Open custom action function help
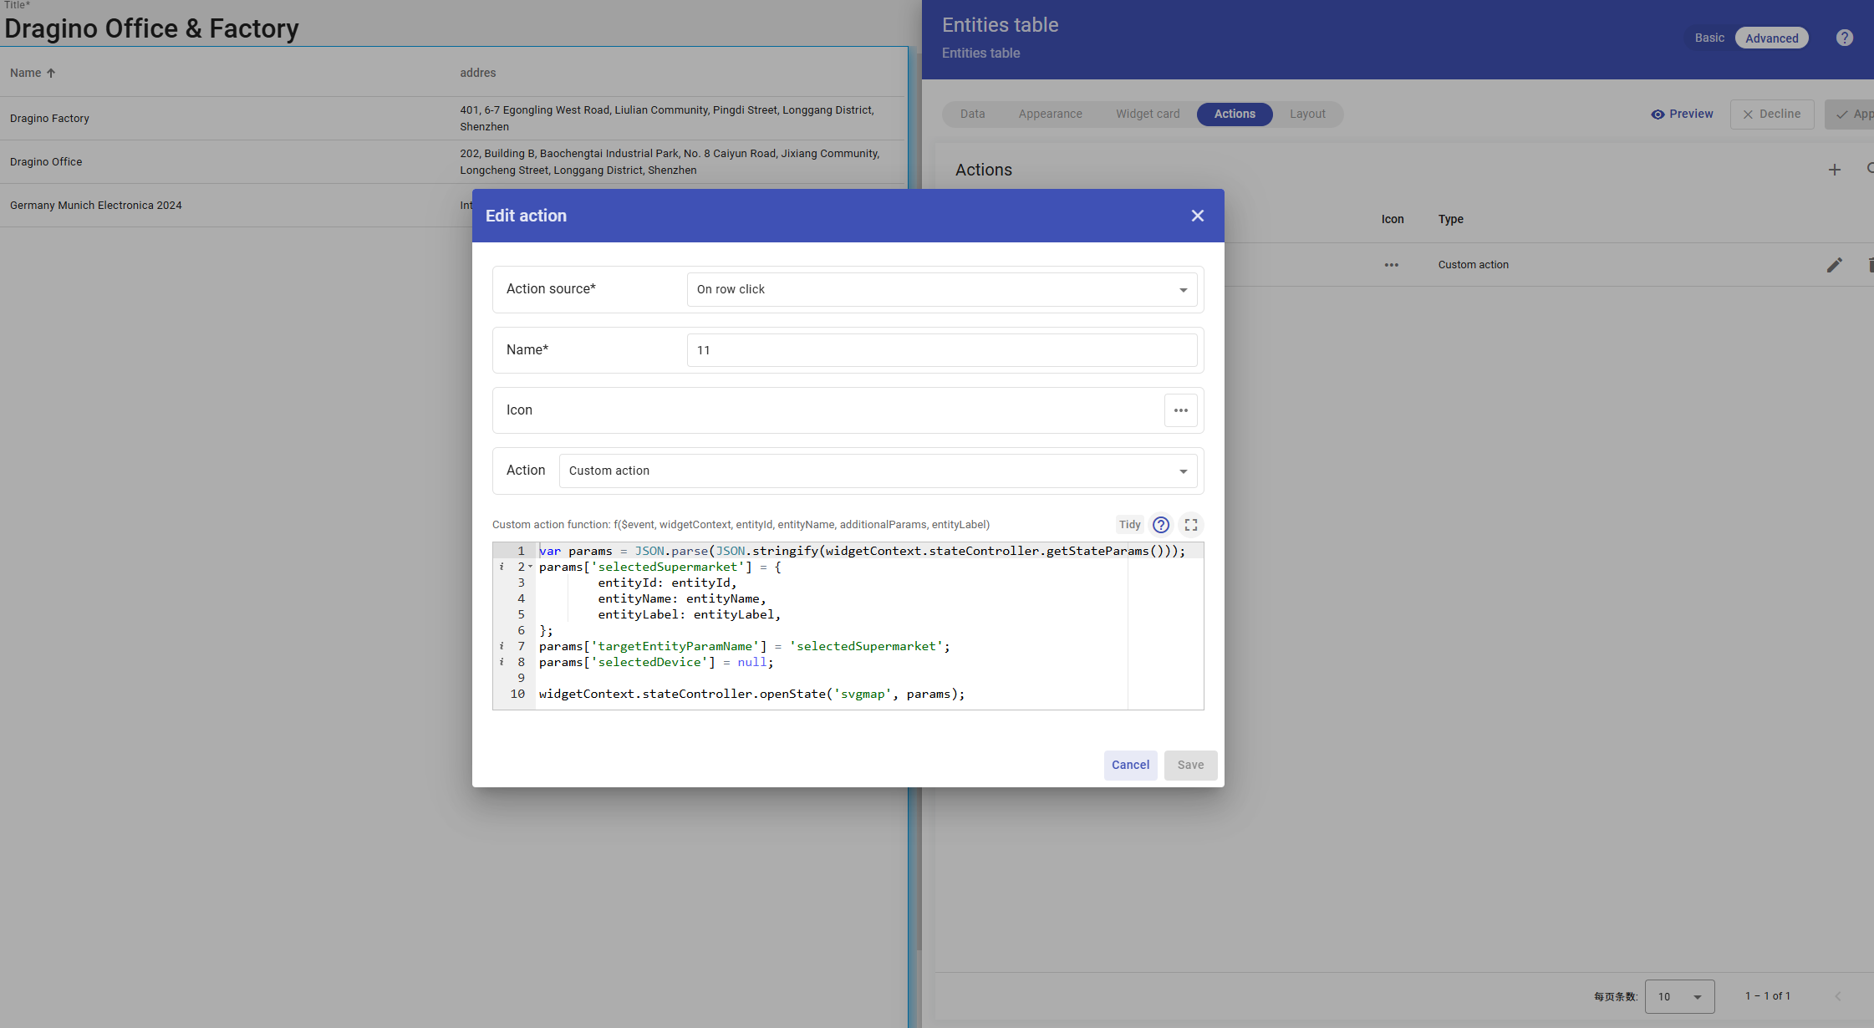Viewport: 1874px width, 1028px height. [x=1160, y=525]
